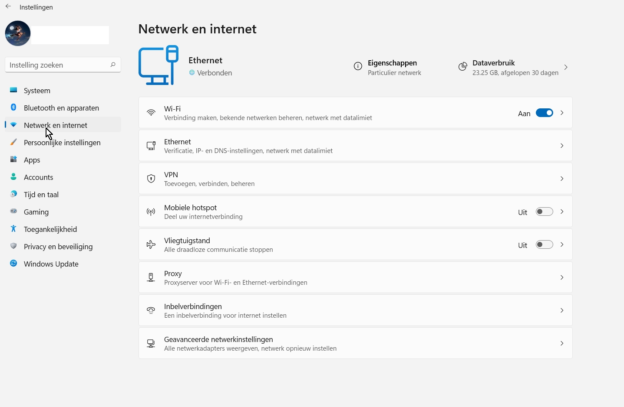Select the VPN shield icon

point(151,178)
